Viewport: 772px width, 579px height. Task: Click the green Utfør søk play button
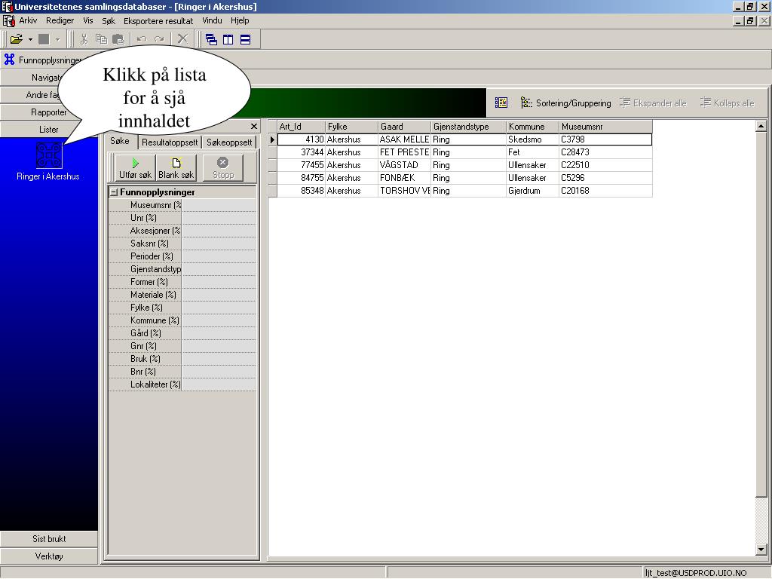coord(136,168)
